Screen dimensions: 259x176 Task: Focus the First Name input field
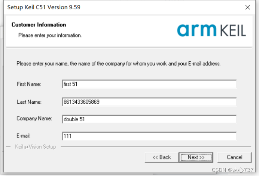pos(149,84)
